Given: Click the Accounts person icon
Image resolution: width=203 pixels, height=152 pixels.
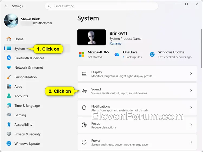Looking at the screenshot, I should (x=9, y=96).
